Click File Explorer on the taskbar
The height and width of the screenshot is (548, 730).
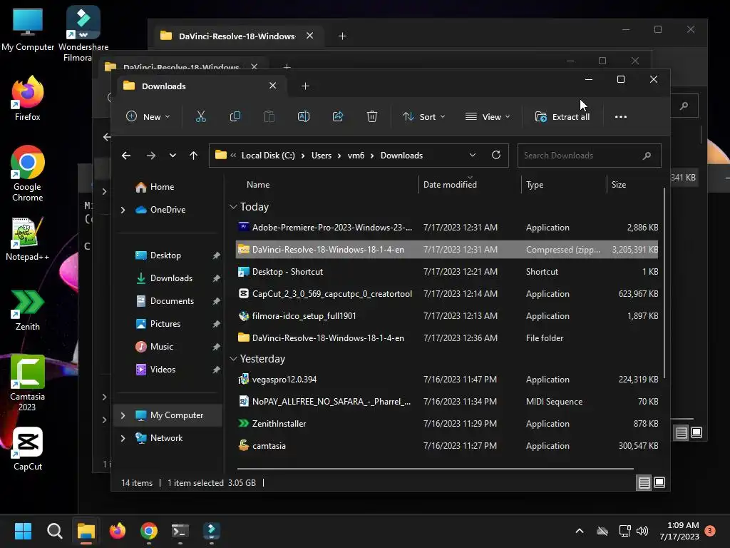point(86,531)
